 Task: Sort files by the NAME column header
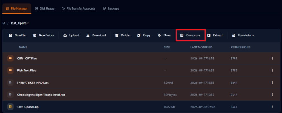pyautogui.click(x=23, y=47)
